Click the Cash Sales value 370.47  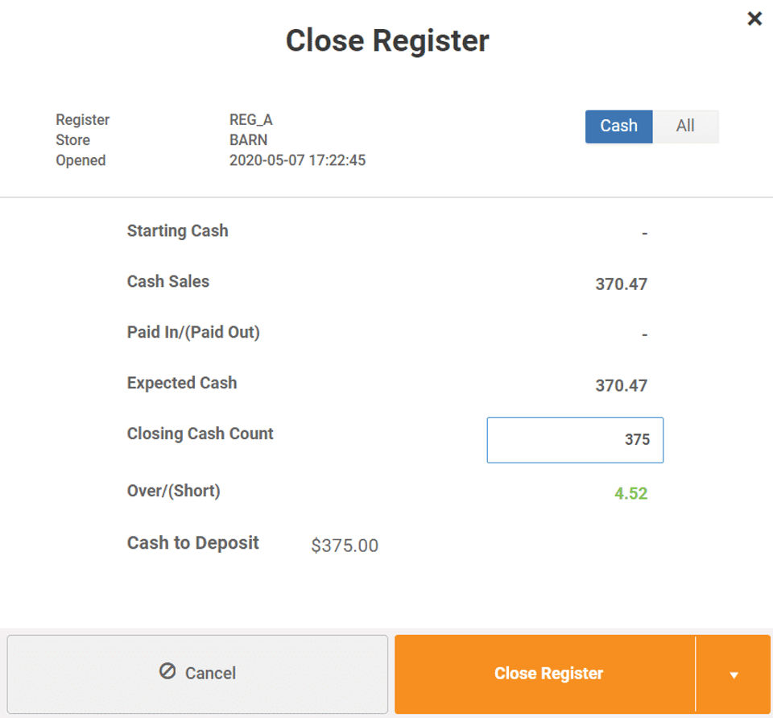pos(621,284)
